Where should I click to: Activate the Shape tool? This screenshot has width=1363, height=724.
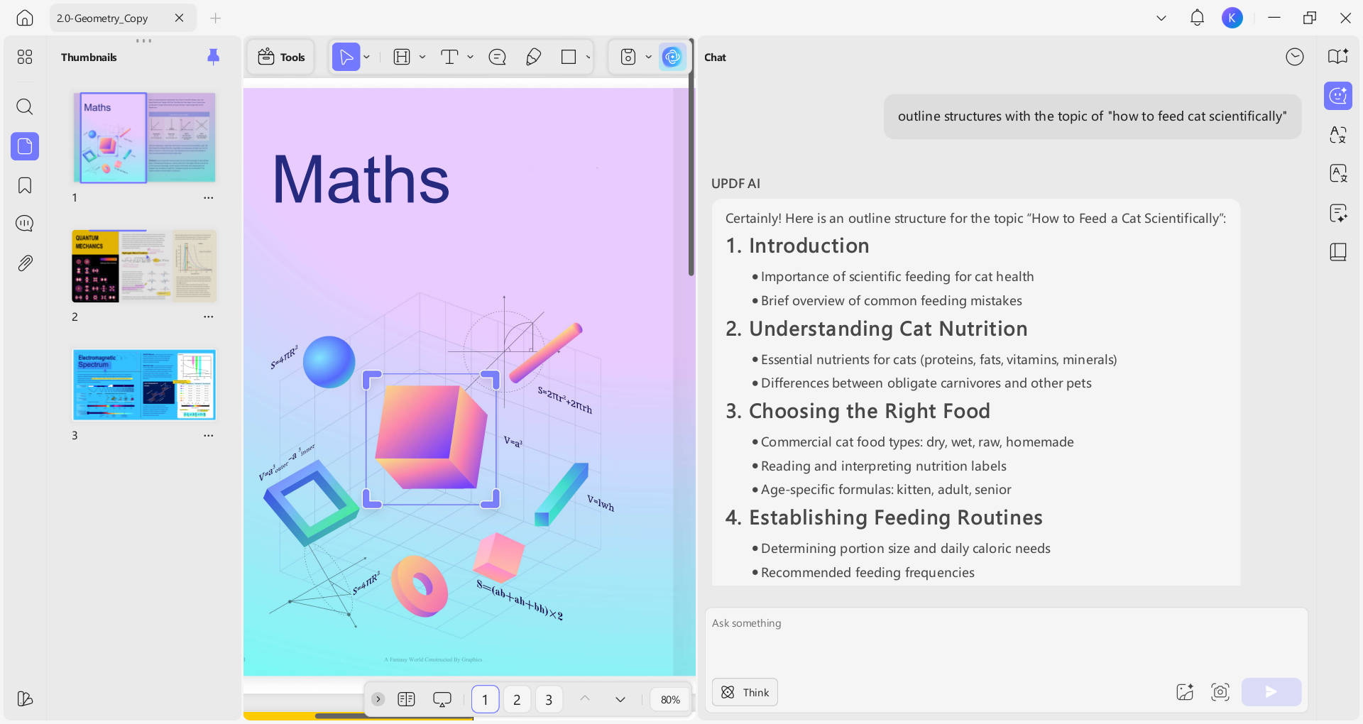pyautogui.click(x=570, y=57)
